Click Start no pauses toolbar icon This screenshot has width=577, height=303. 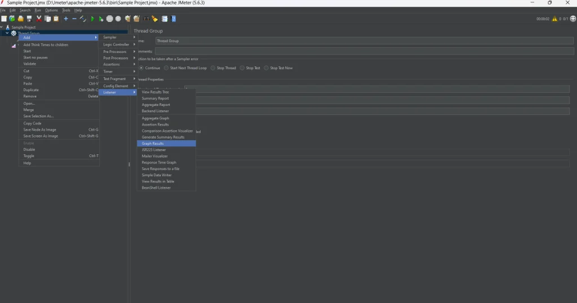click(x=101, y=19)
